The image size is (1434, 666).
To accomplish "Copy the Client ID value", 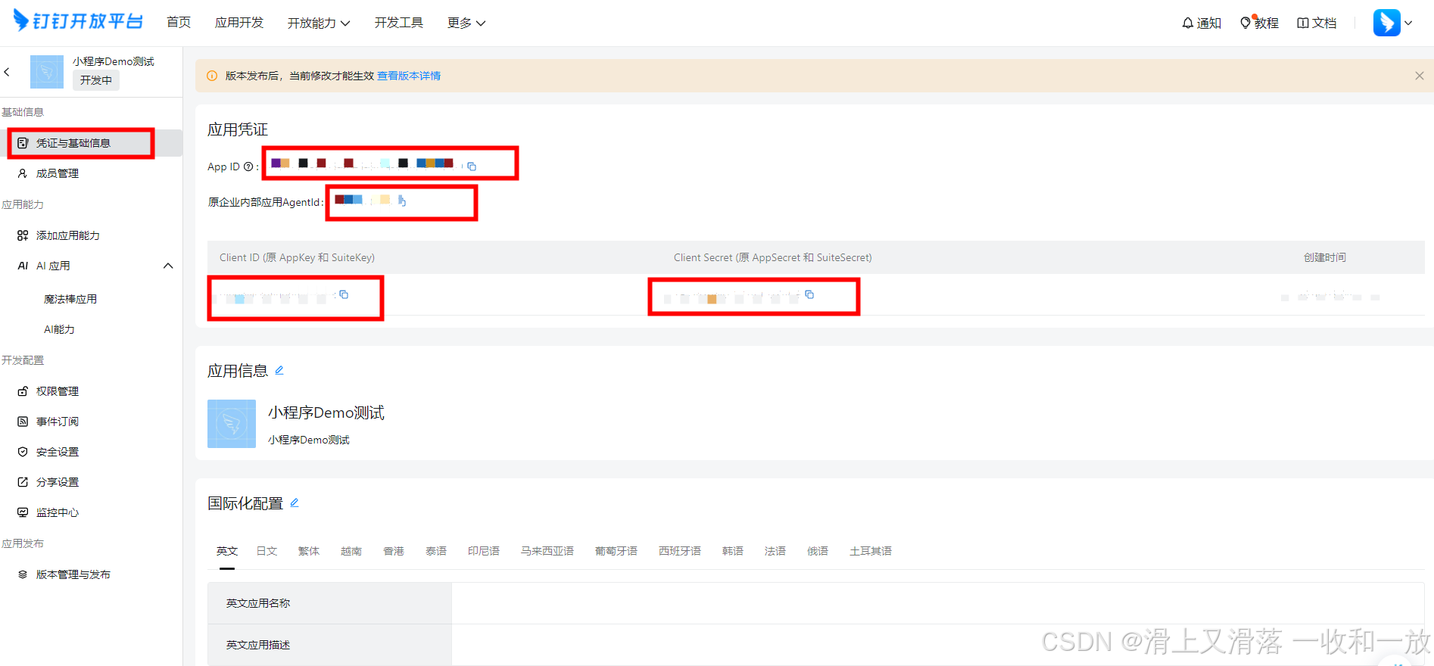I will point(344,294).
